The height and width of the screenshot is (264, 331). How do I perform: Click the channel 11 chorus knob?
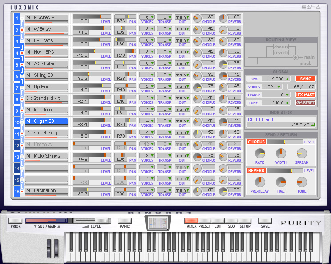coord(197,134)
